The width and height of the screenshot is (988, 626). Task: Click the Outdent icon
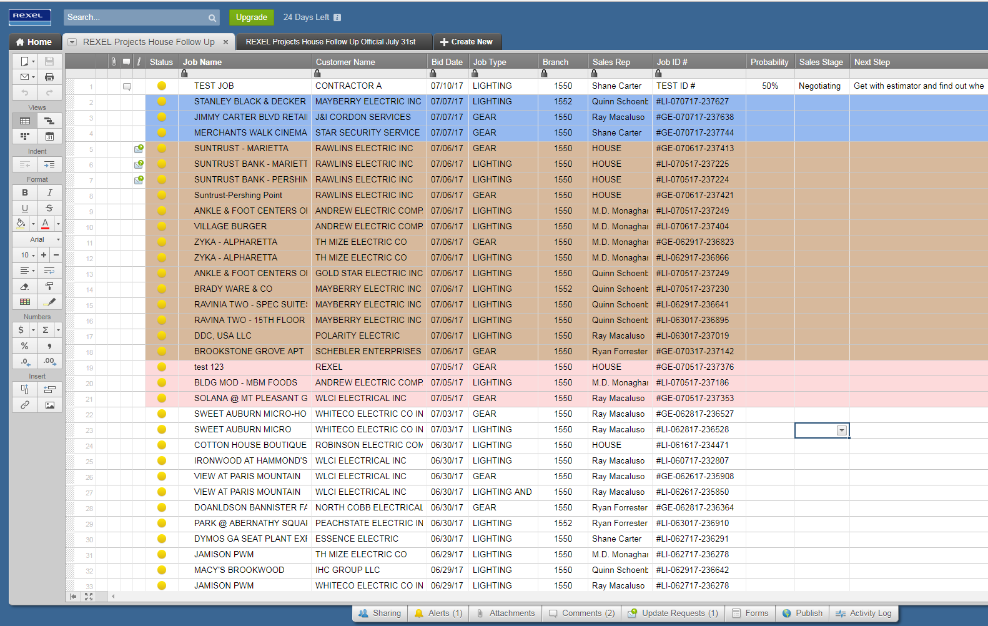[24, 164]
